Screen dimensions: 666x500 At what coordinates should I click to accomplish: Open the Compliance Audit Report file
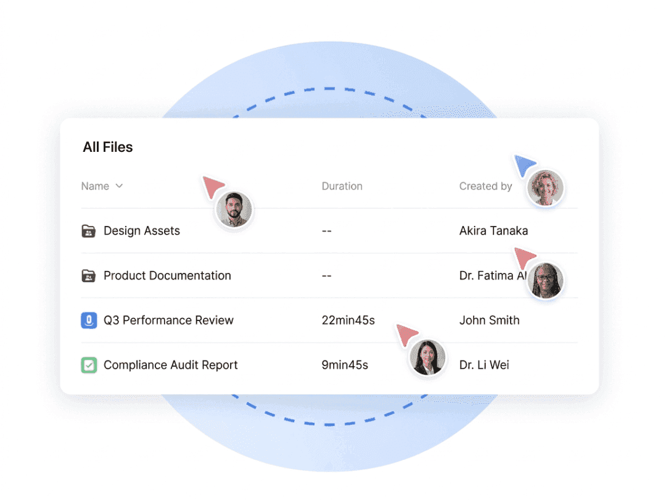point(170,365)
